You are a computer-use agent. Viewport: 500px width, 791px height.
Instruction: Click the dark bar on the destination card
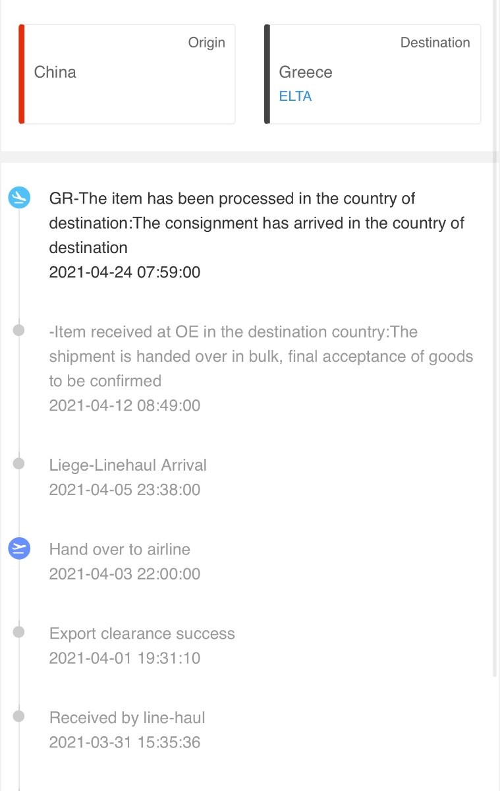pyautogui.click(x=267, y=74)
